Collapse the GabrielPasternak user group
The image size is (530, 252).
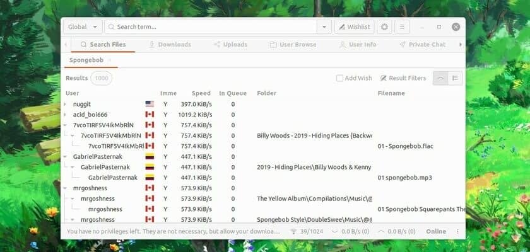coord(66,156)
